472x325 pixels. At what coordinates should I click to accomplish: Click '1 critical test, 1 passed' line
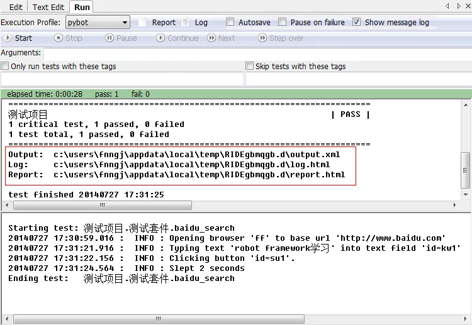coord(96,124)
